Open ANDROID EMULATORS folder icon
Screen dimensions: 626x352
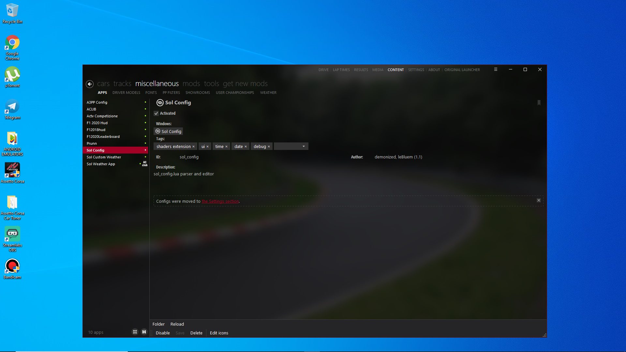[x=12, y=144]
